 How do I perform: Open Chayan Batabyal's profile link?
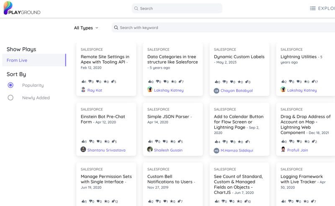point(237,90)
